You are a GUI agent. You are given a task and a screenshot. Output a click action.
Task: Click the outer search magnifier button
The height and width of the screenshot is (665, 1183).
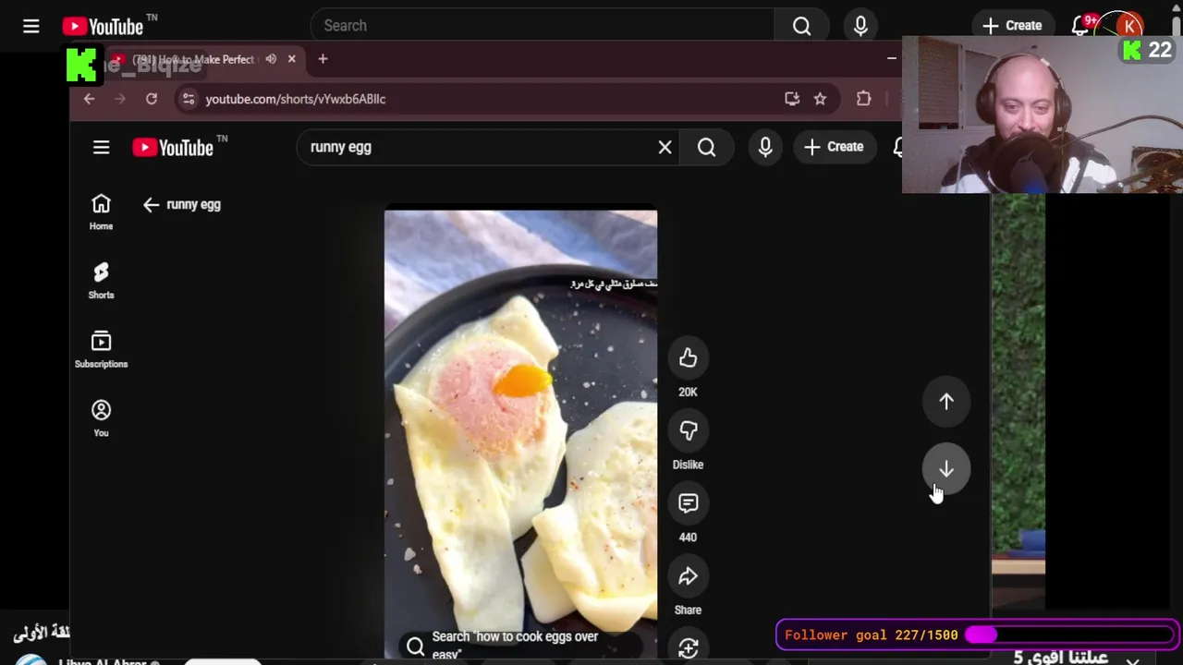(801, 26)
